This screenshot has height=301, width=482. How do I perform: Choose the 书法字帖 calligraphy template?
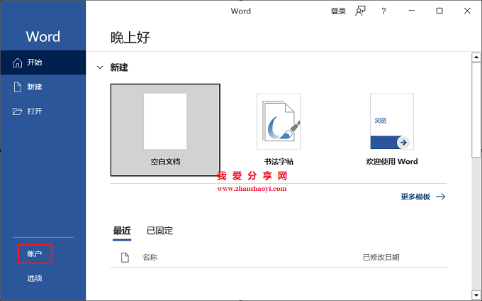click(279, 130)
